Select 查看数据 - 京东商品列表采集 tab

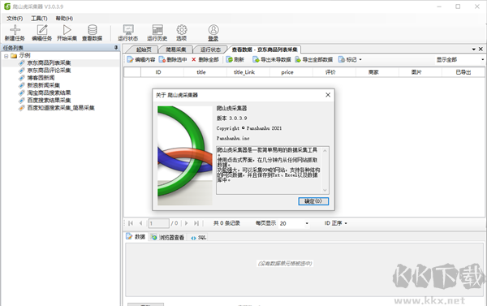pos(265,50)
